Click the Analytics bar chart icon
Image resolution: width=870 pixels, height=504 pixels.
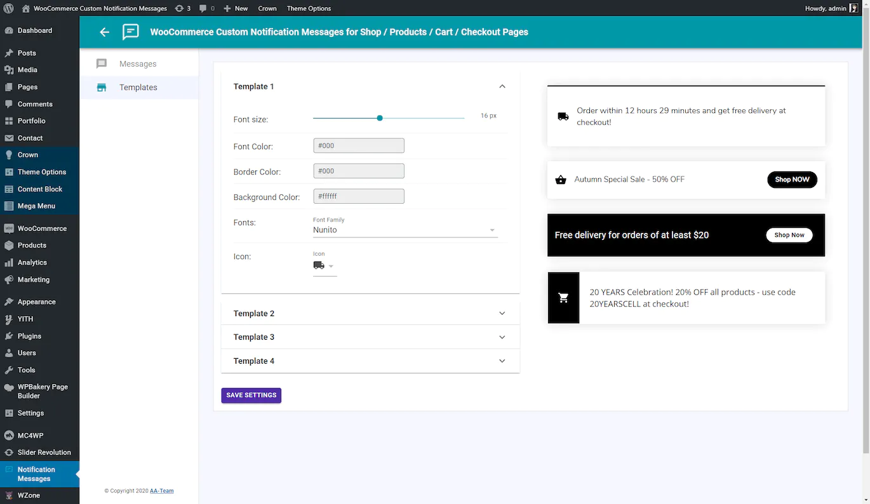9,262
